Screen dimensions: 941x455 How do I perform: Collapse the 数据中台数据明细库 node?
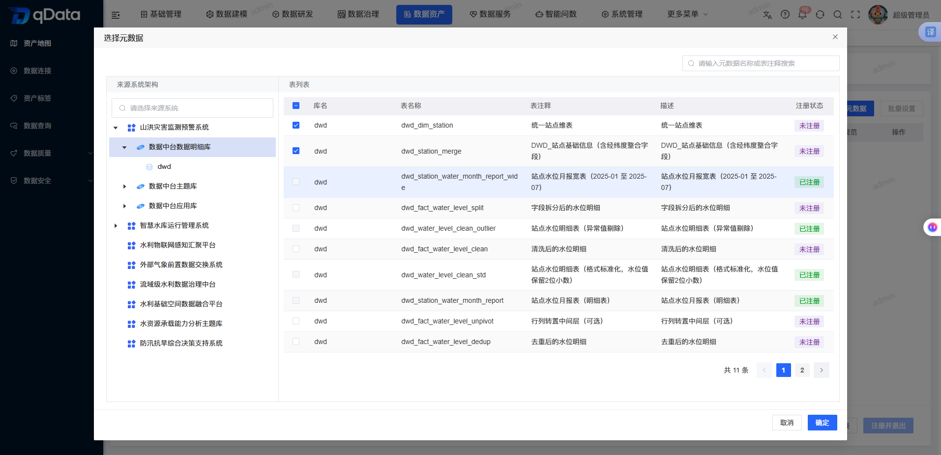click(x=124, y=147)
